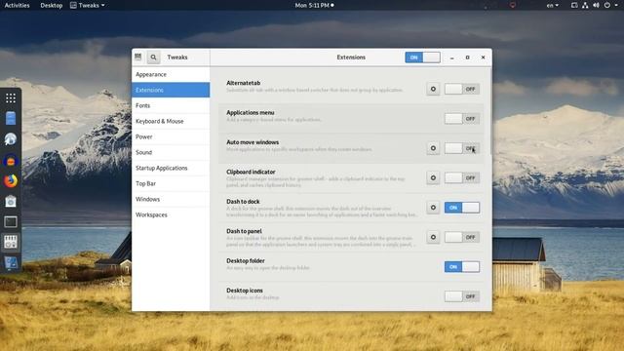Screen dimensions: 624x351
Task: Open Dash to dock settings gear
Action: tap(433, 208)
